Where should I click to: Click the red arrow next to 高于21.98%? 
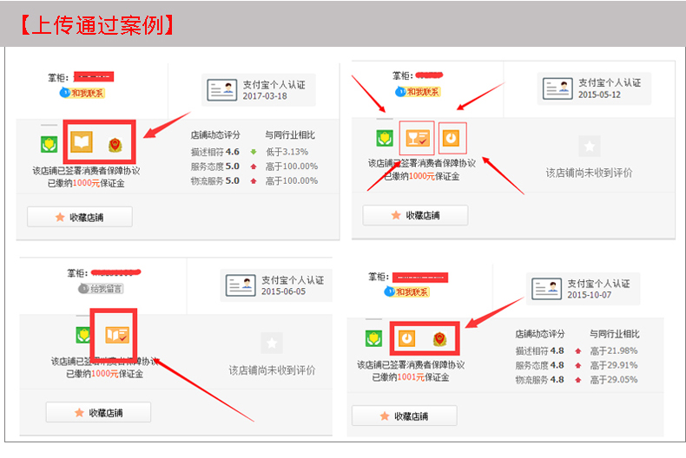point(578,351)
